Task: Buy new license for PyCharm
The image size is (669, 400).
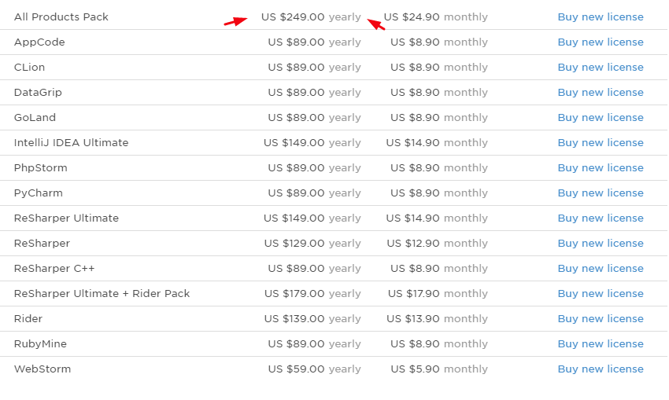Action: pyautogui.click(x=601, y=193)
